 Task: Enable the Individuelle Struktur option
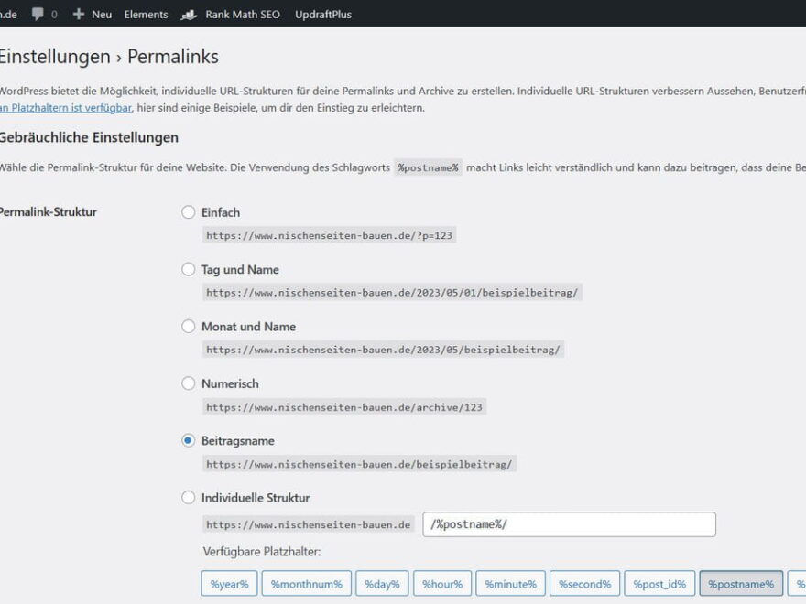pos(189,498)
